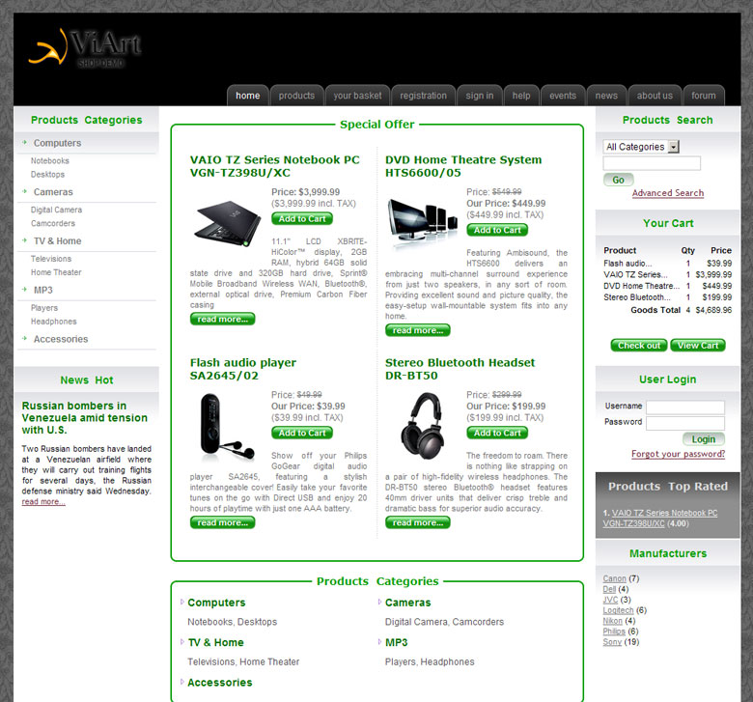The width and height of the screenshot is (753, 702).
Task: Go to the registration tab
Action: [423, 96]
